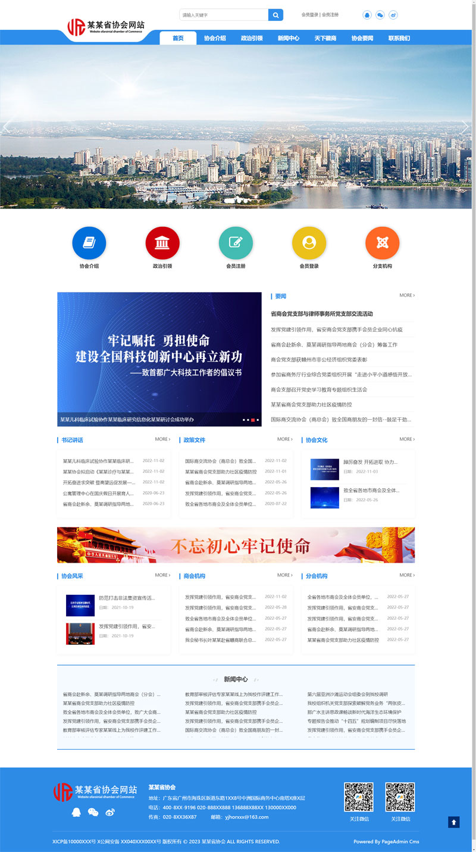Click the date 2022-11-03 in 协会文化
Viewport: 476px width, 852px height.
pos(367,472)
